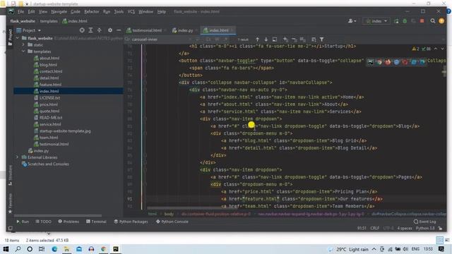Click the 4 spaces indent status
The width and height of the screenshot is (452, 254).
click(405, 229)
